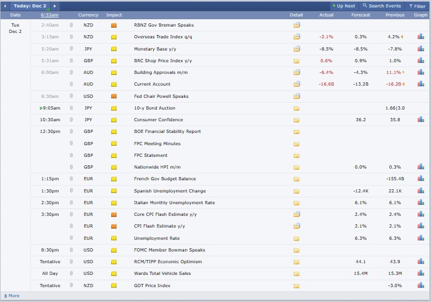Go to next day using right arrow
Image resolution: width=431 pixels, height=302 pixels.
tap(54, 6)
